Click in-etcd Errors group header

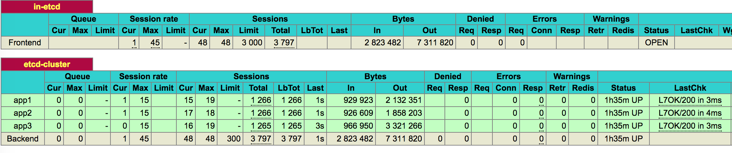point(544,19)
